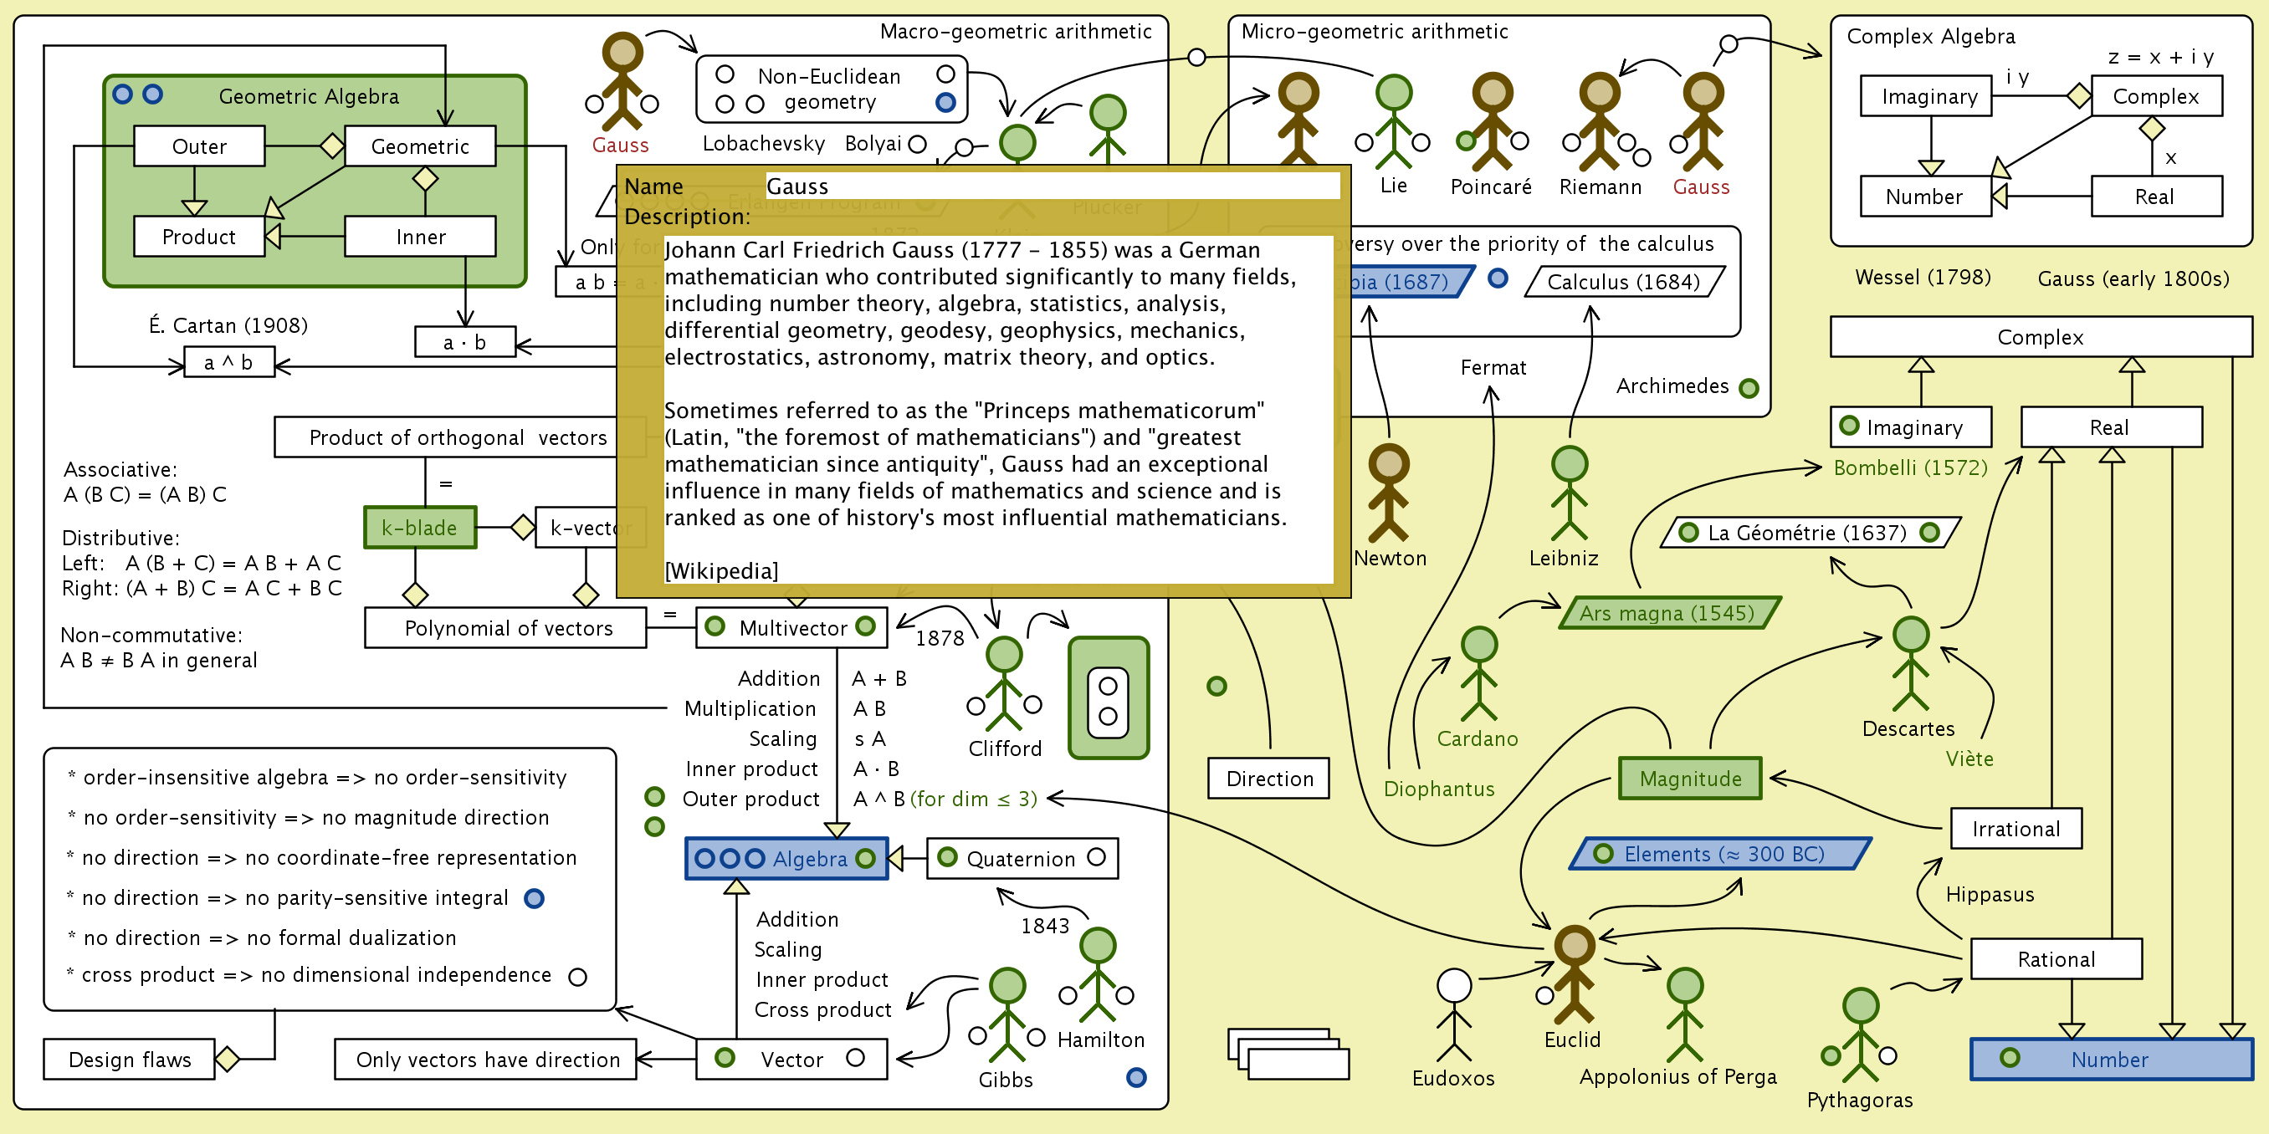Click the Gibbs stick figure

point(1006,1014)
